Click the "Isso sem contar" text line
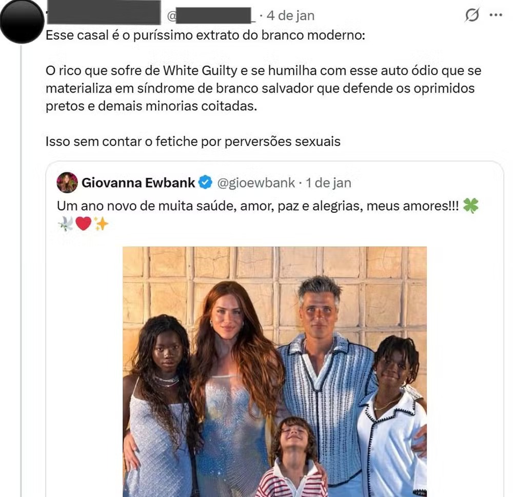 click(193, 141)
